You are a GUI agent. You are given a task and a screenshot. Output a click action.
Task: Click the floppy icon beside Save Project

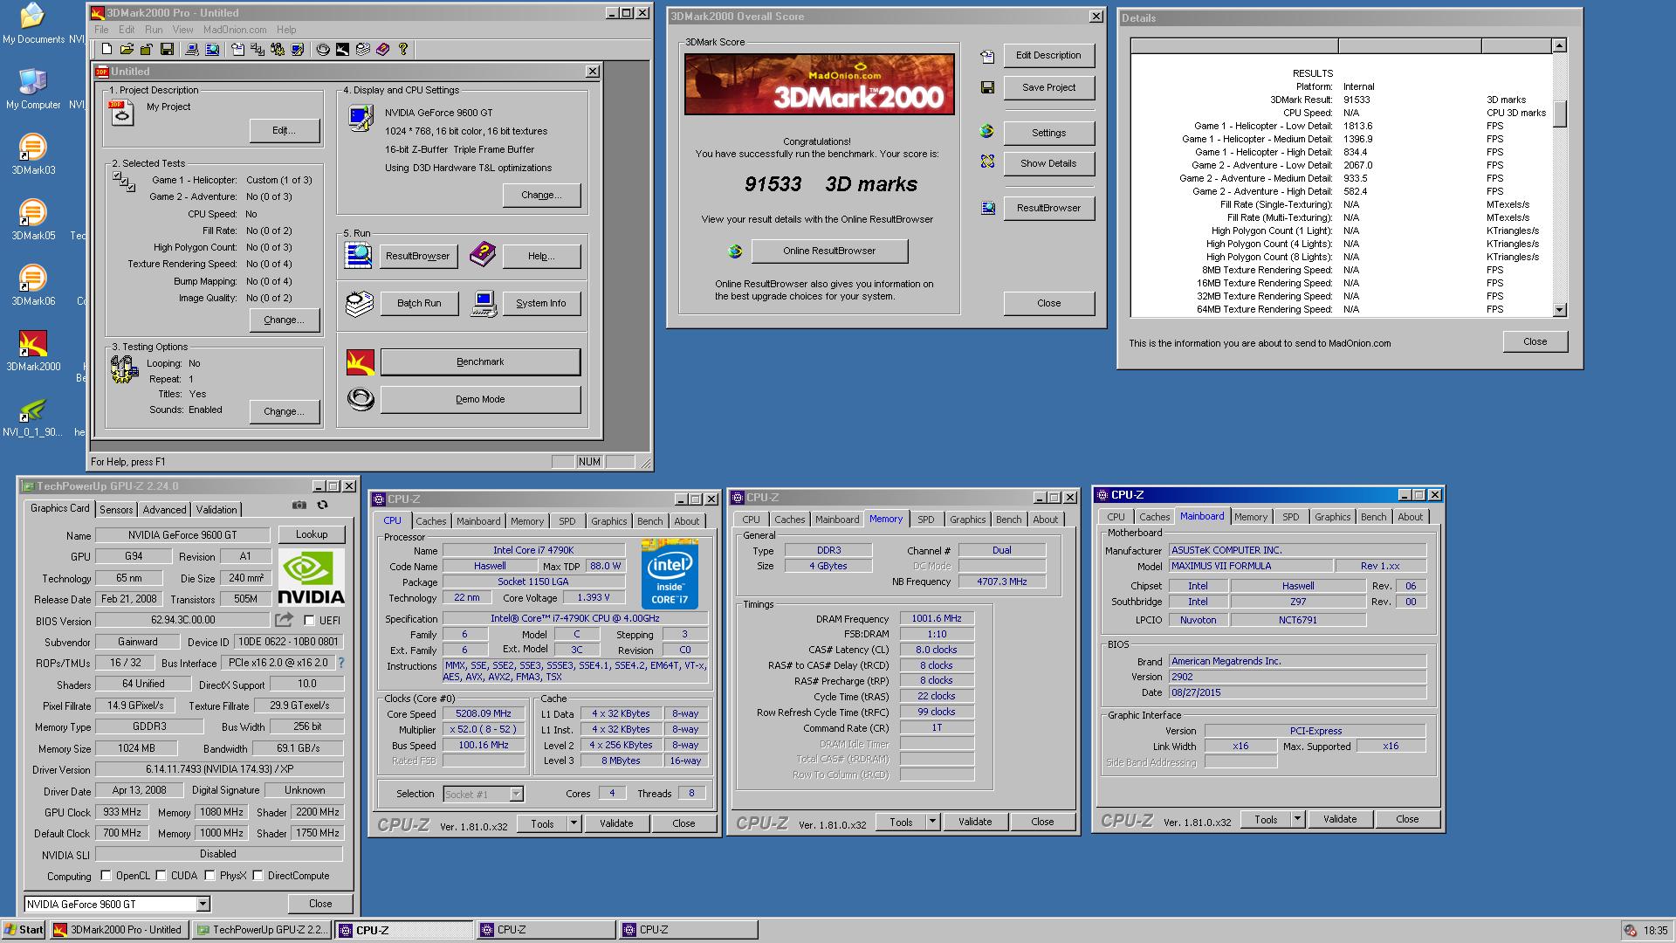987,87
